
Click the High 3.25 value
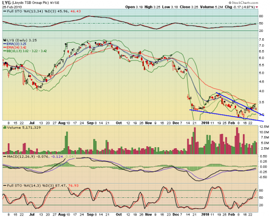tap(152, 7)
